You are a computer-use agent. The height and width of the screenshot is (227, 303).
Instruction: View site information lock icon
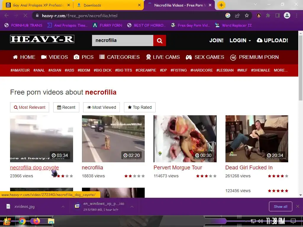coord(37,16)
